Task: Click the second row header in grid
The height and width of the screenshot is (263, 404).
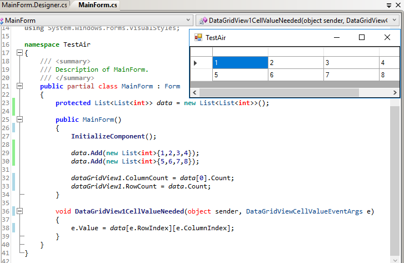Action: pyautogui.click(x=201, y=75)
